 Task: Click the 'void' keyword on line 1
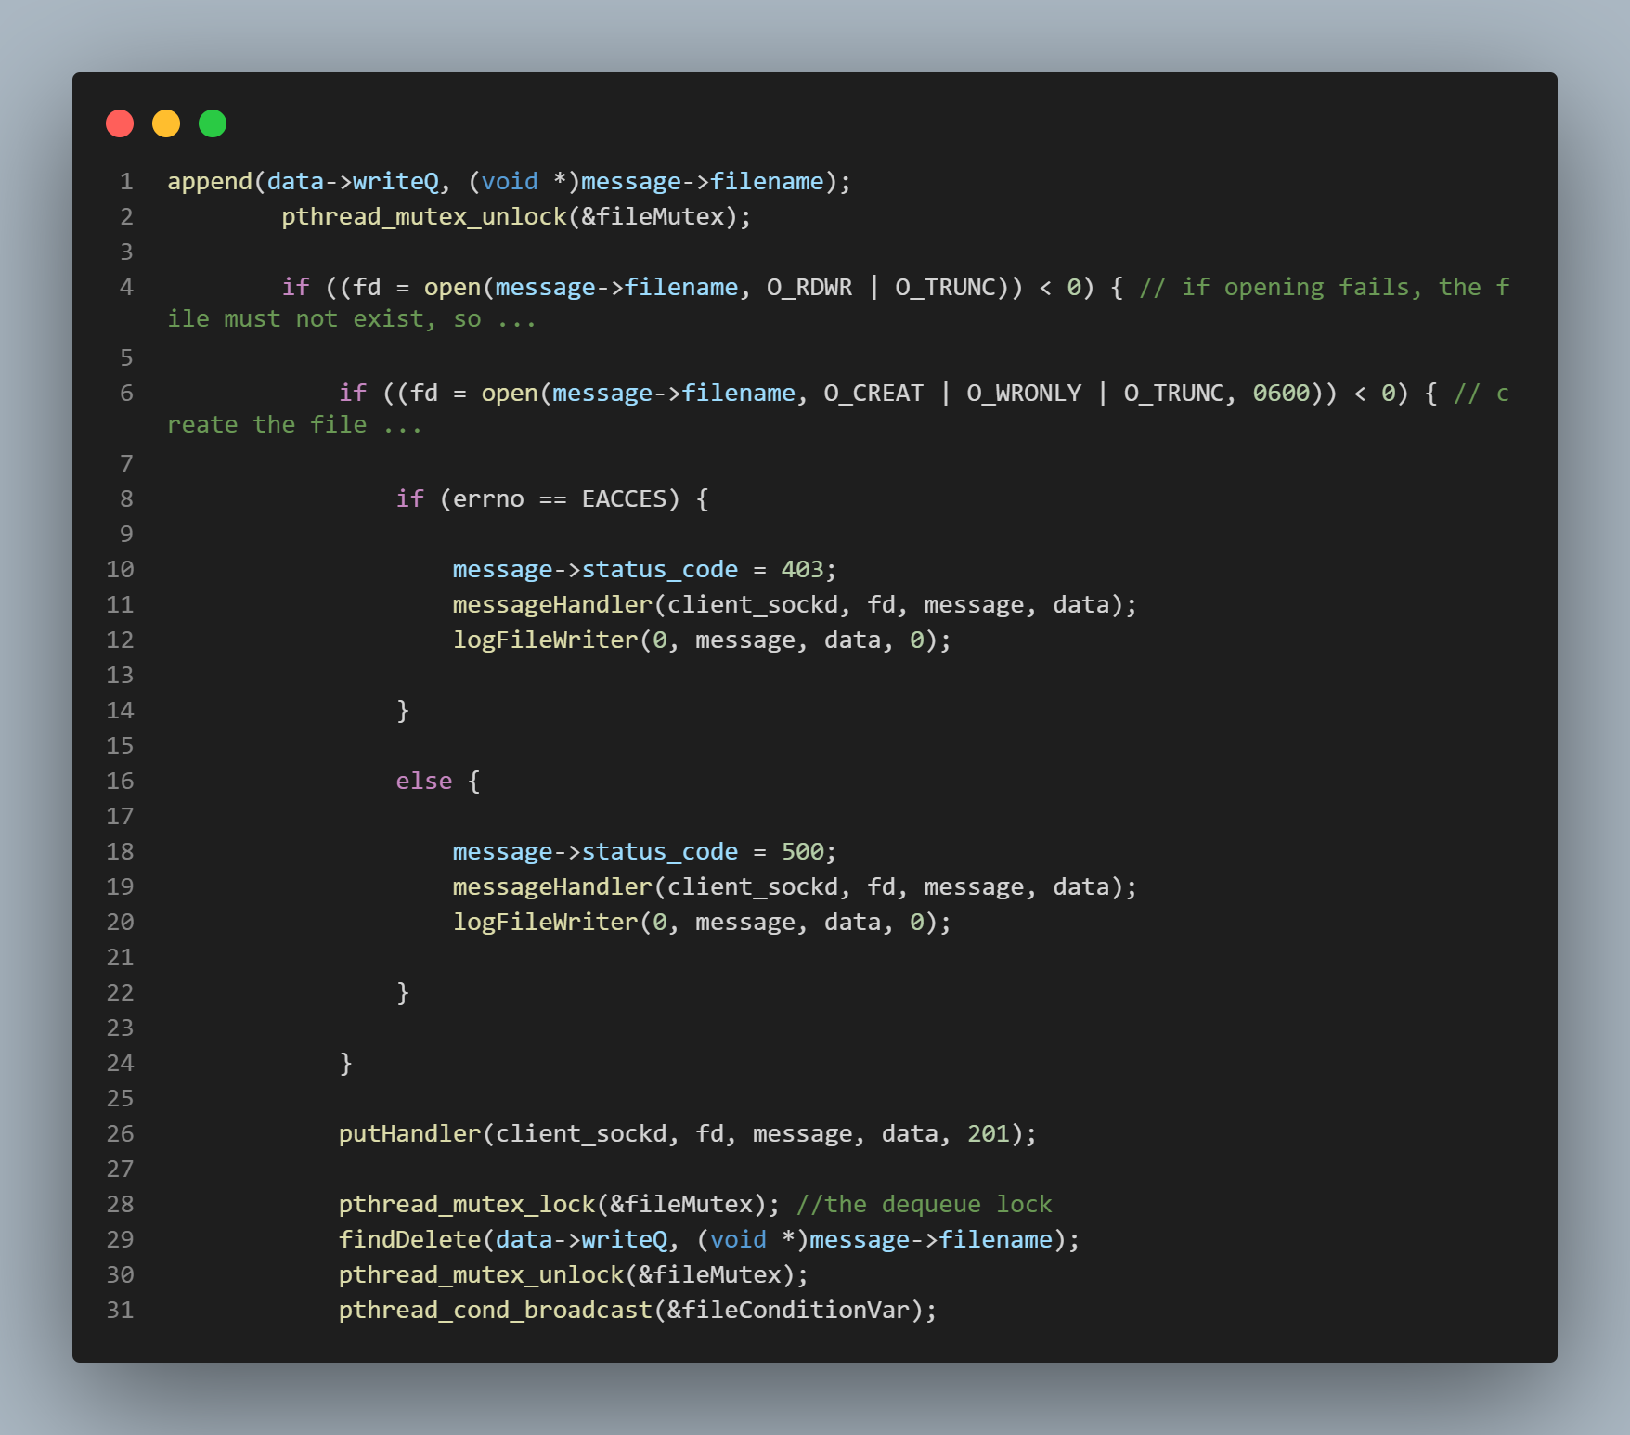point(510,181)
